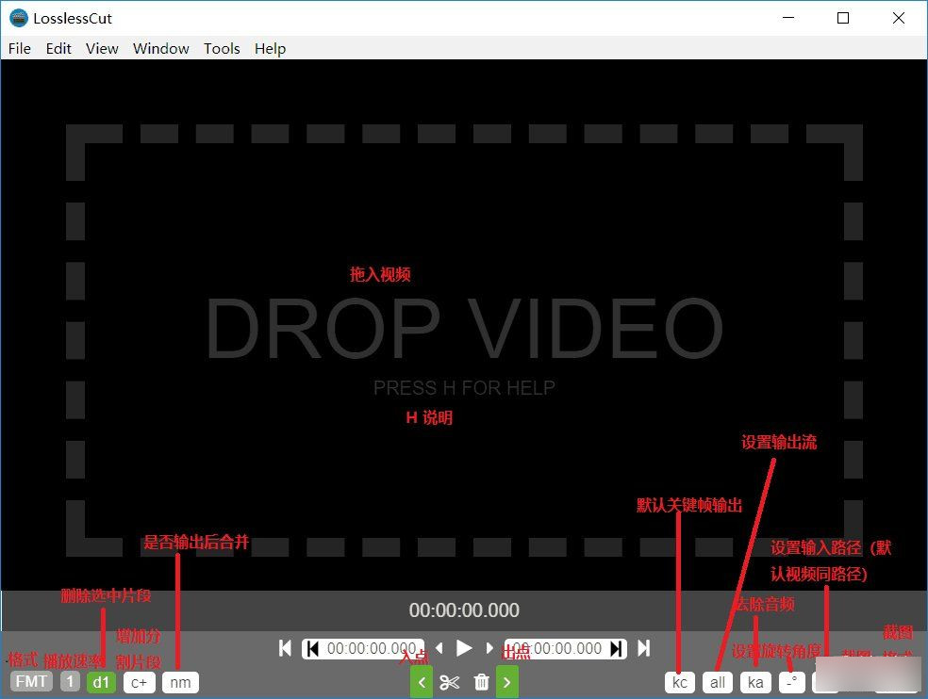Open the File menu

[20, 48]
